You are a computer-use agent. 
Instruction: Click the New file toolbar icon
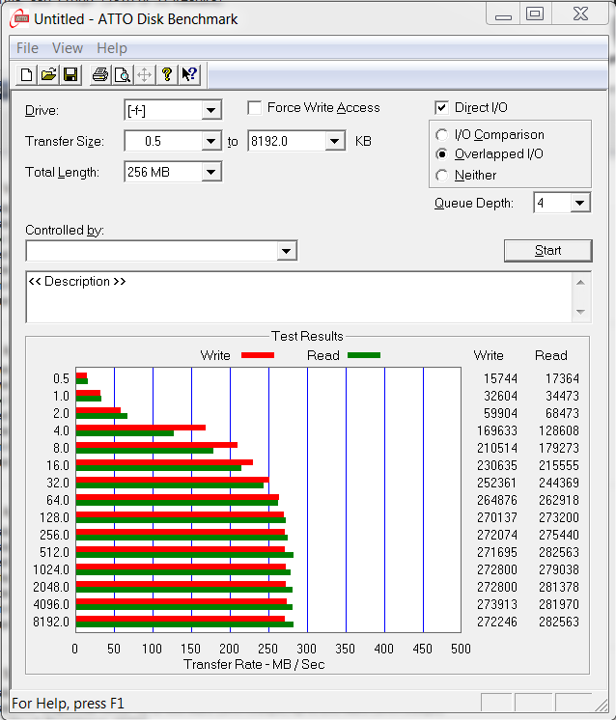point(27,75)
